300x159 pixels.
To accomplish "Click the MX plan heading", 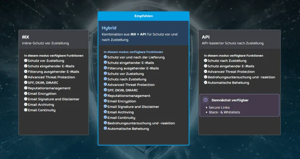I will [26, 37].
